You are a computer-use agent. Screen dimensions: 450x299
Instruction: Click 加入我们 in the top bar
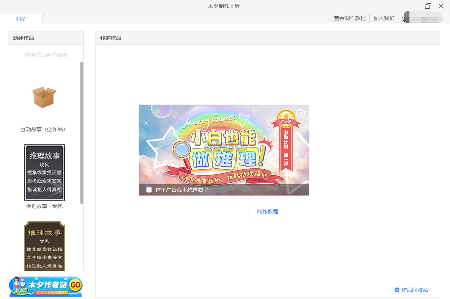click(x=384, y=17)
